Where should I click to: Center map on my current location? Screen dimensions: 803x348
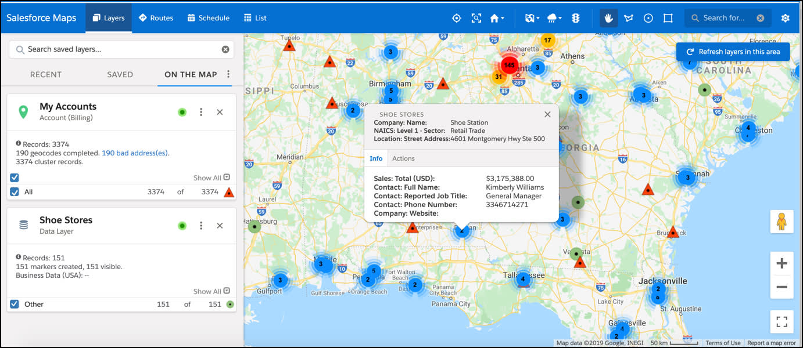[x=456, y=18]
